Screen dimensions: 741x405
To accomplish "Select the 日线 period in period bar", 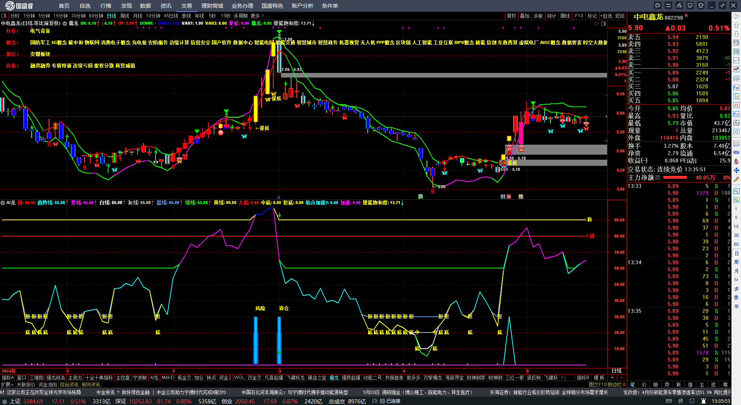I will 112,16.
